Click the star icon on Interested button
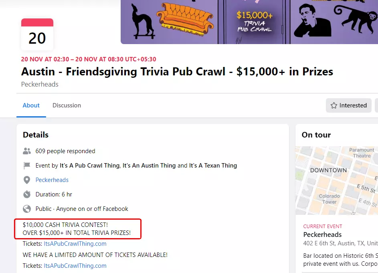 coord(334,105)
